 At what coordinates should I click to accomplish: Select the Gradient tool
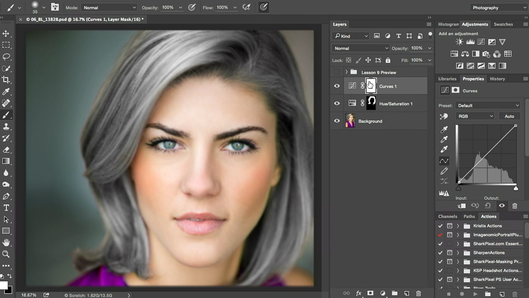pos(6,161)
